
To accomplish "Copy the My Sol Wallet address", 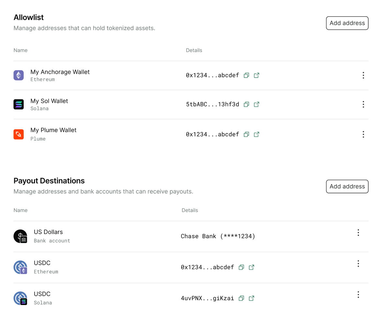I will [246, 104].
